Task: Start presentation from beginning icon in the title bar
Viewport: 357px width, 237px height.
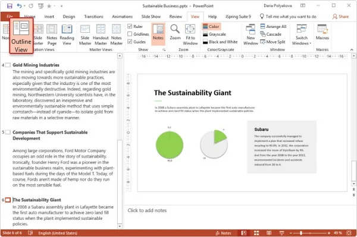Action: pyautogui.click(x=40, y=6)
